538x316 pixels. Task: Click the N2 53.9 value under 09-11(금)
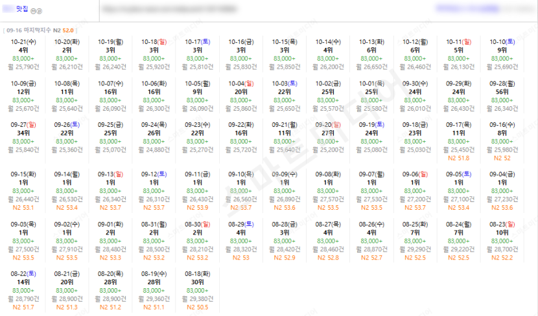point(197,208)
